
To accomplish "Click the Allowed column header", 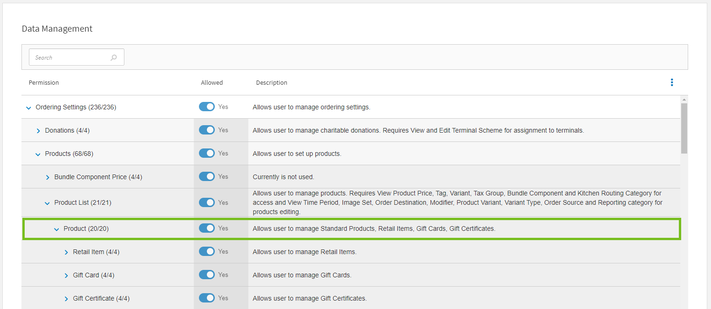I will pyautogui.click(x=212, y=83).
